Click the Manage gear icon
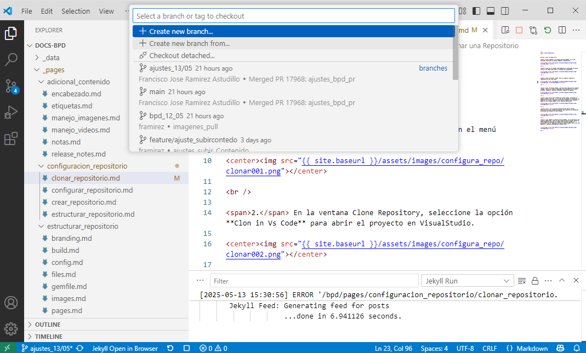The image size is (586, 353). (x=11, y=329)
